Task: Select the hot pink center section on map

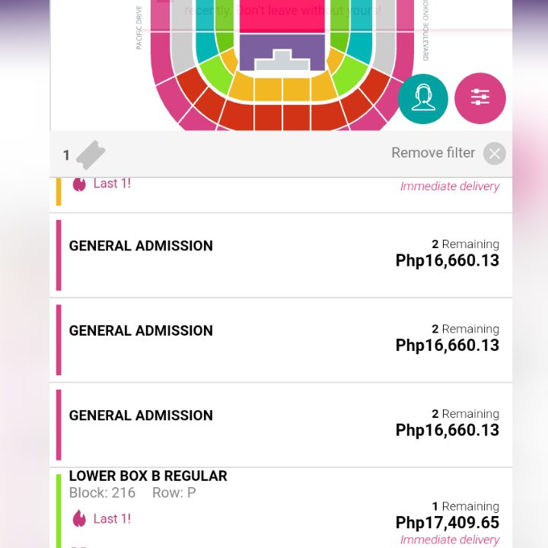Action: (x=282, y=17)
